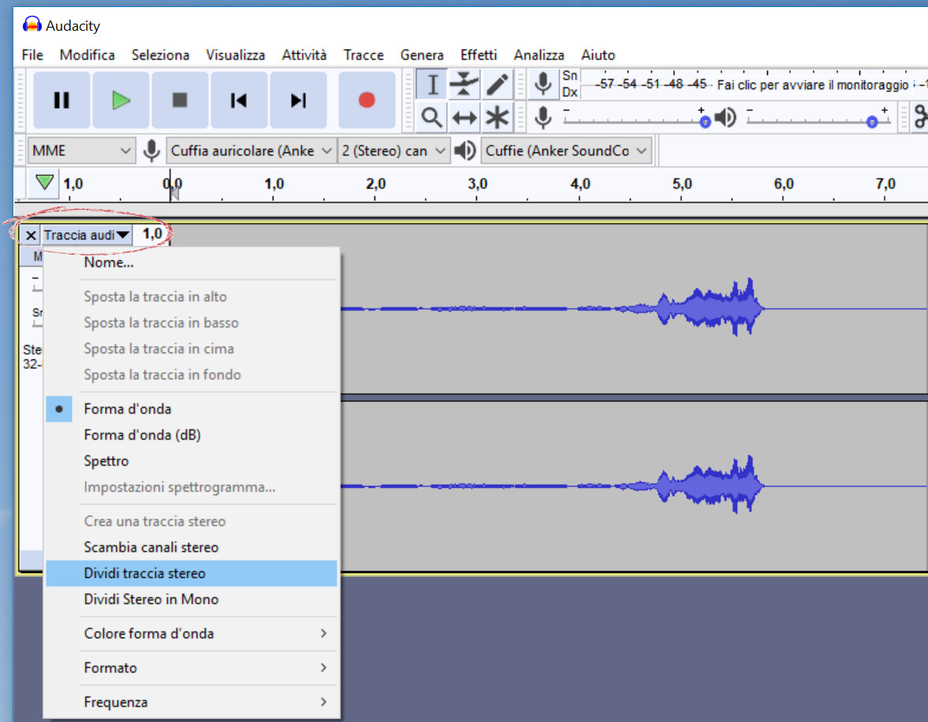928x722 pixels.
Task: Select the asterisk Multi-tool
Action: click(498, 117)
